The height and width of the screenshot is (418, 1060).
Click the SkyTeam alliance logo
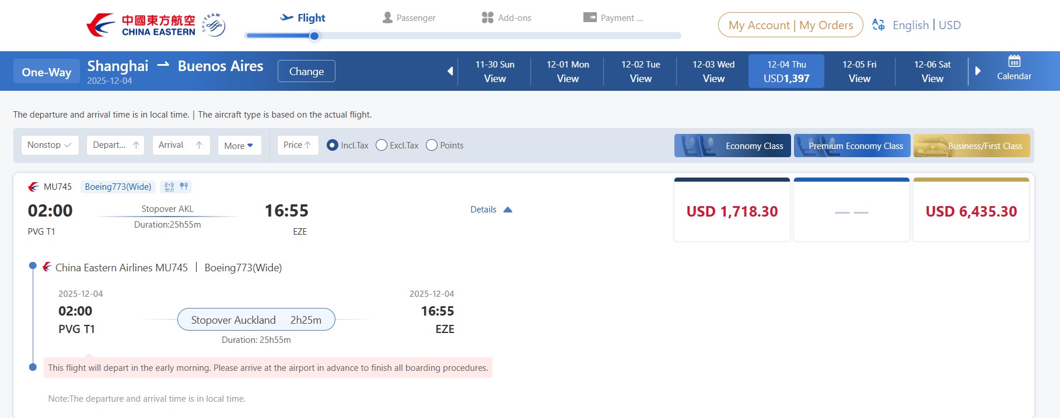pyautogui.click(x=214, y=25)
